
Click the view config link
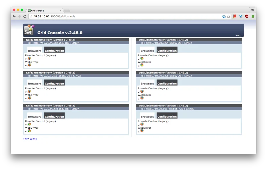coord(30,139)
